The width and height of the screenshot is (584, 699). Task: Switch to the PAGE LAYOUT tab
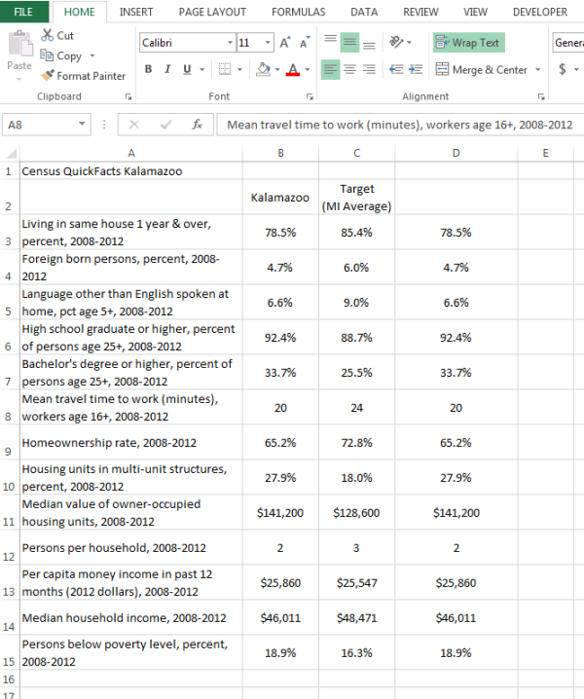click(212, 12)
